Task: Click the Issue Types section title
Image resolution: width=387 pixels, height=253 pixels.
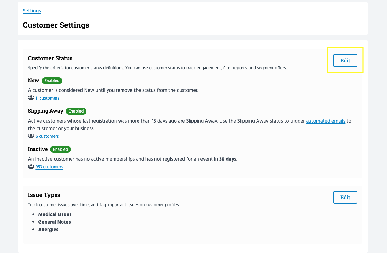Action: 44,195
